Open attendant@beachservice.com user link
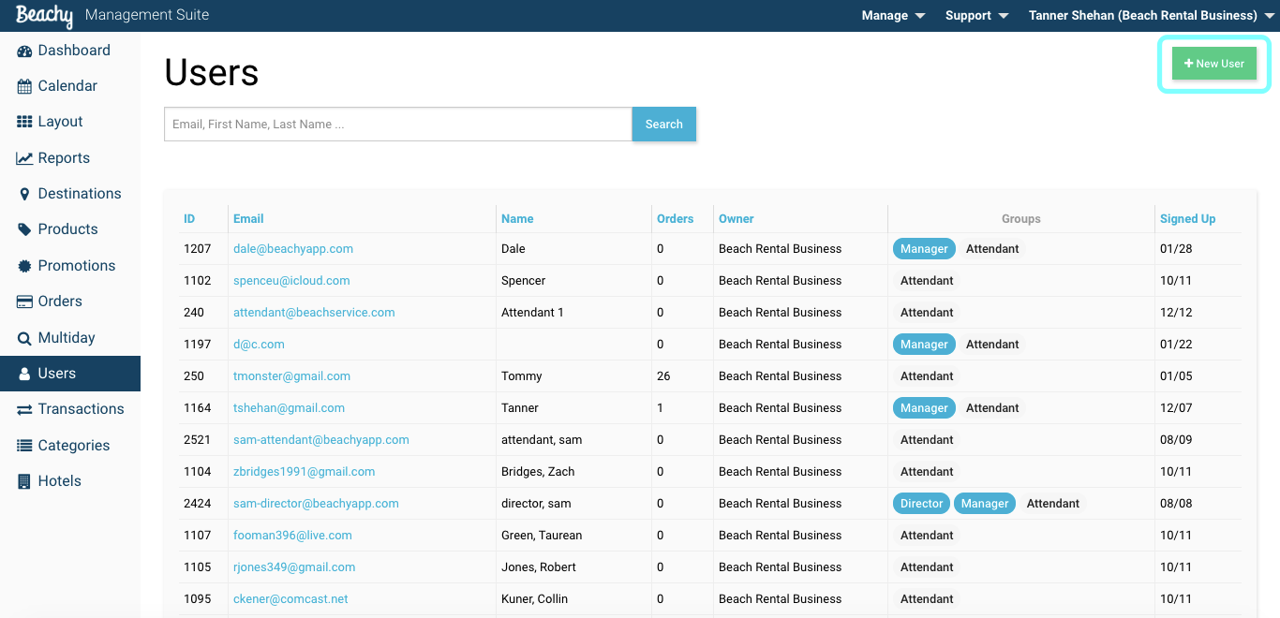This screenshot has height=618, width=1280. [314, 313]
